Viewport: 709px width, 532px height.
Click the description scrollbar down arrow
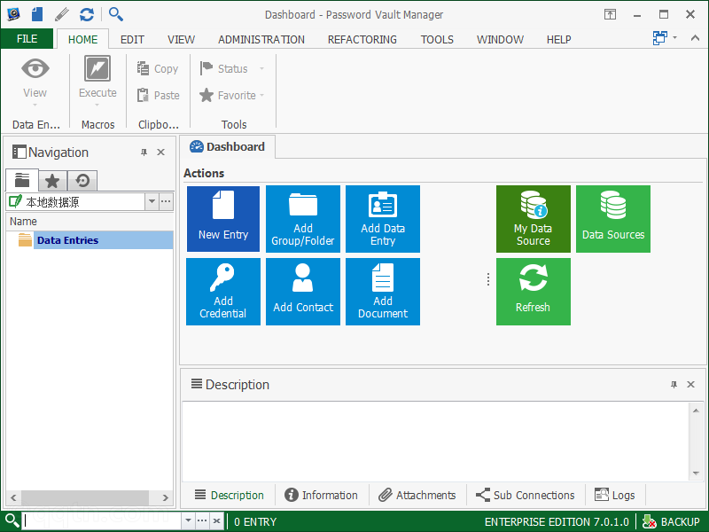(x=696, y=473)
